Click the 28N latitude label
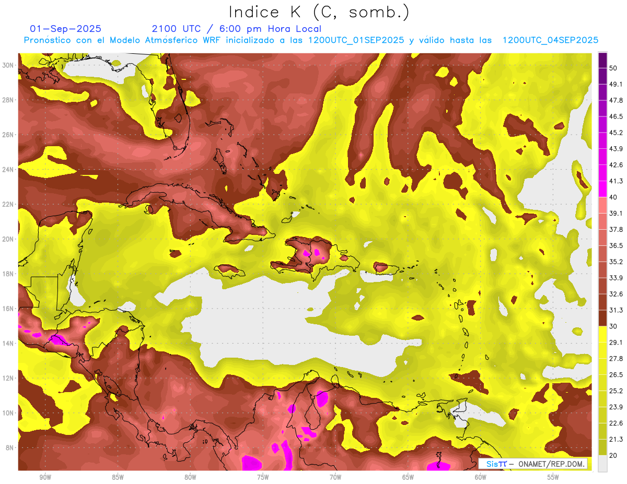 9,100
